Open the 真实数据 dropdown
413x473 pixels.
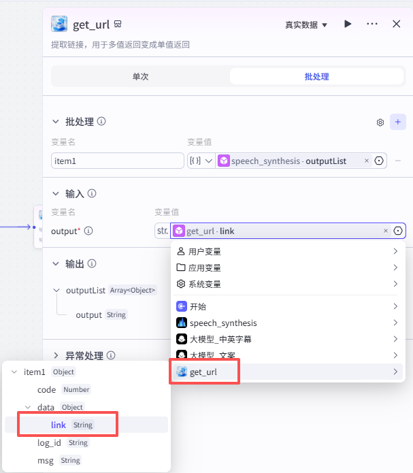pyautogui.click(x=306, y=25)
